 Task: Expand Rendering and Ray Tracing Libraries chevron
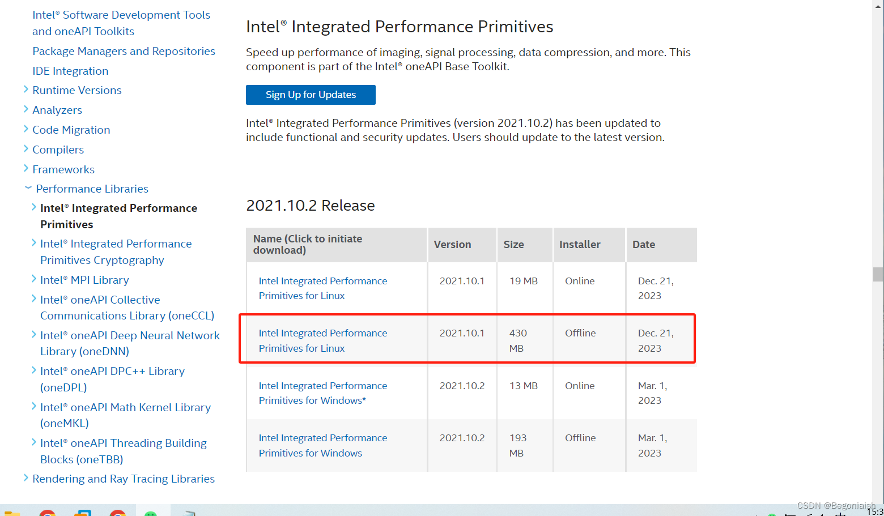pyautogui.click(x=26, y=478)
